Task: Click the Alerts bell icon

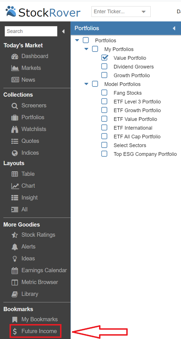Action: point(15,247)
